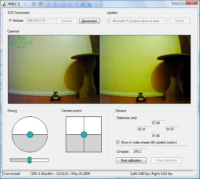Click the teal knob in Camera control pad

[84, 135]
